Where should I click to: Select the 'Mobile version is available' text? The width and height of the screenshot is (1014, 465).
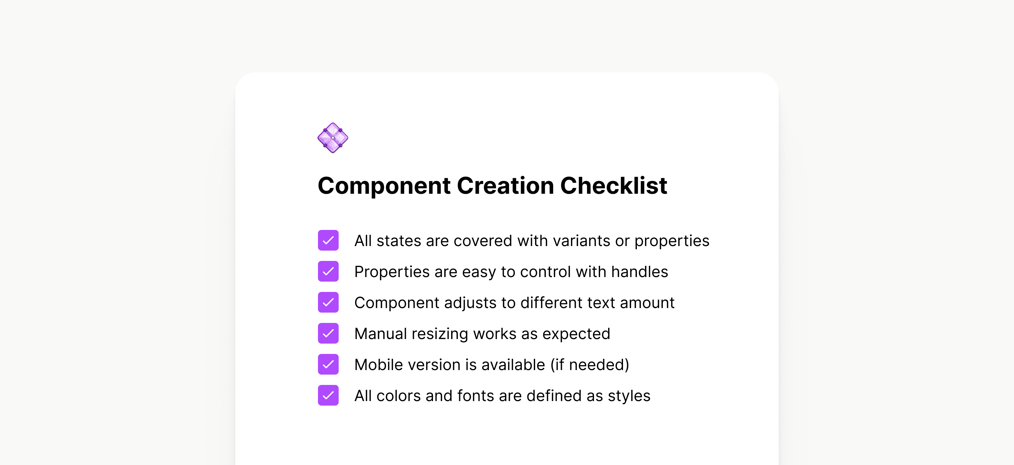point(450,365)
